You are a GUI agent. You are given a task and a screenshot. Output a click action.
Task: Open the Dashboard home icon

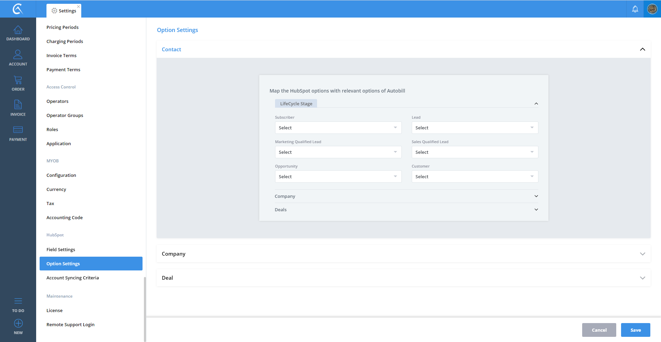pos(18,30)
